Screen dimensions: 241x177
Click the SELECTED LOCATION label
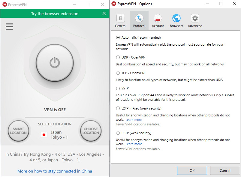tap(55, 124)
